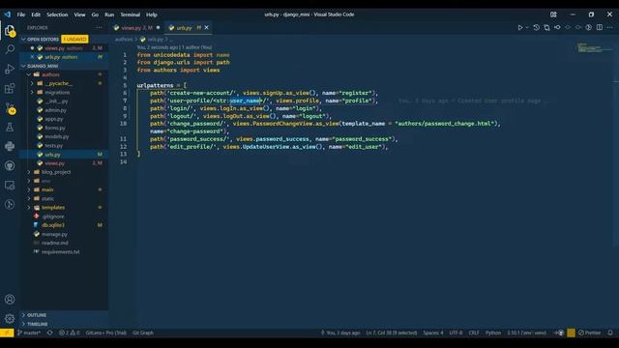Open admin.py in explorer tree
The height and width of the screenshot is (348, 619).
tap(64, 110)
